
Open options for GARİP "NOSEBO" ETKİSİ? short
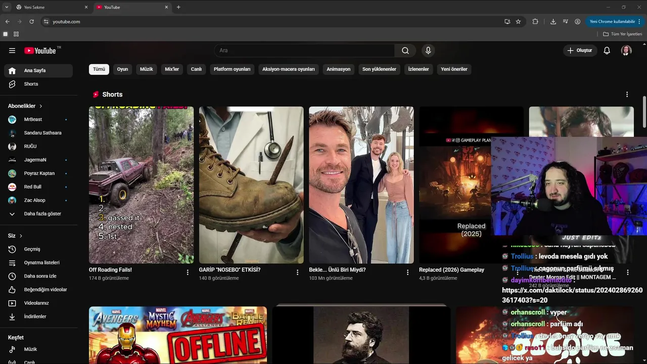[x=298, y=272]
